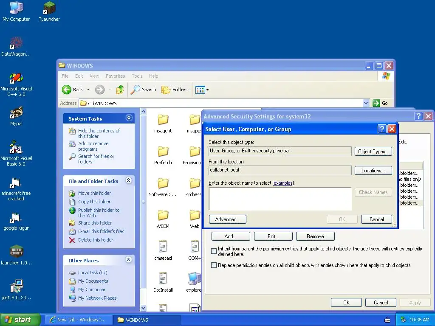435x326 pixels.
Task: Launch the Betacraft launcher-1.0 icon
Action: (16, 255)
